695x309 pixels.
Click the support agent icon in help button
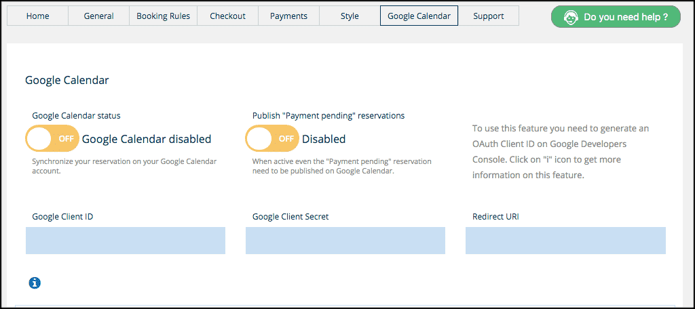click(x=570, y=17)
